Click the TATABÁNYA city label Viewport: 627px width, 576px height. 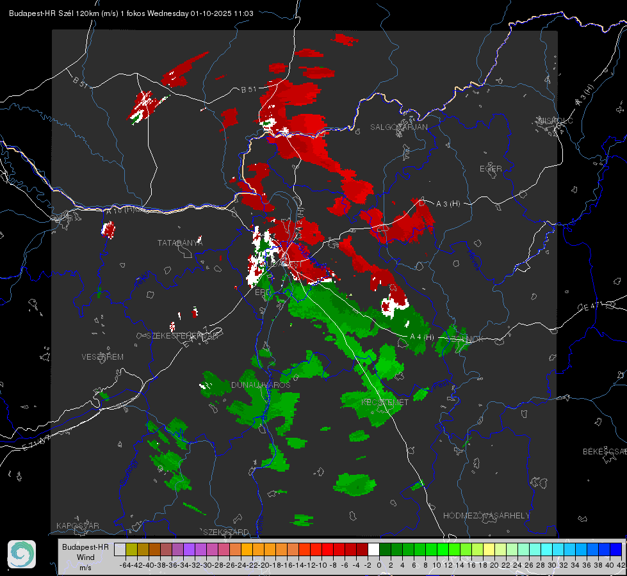point(180,243)
